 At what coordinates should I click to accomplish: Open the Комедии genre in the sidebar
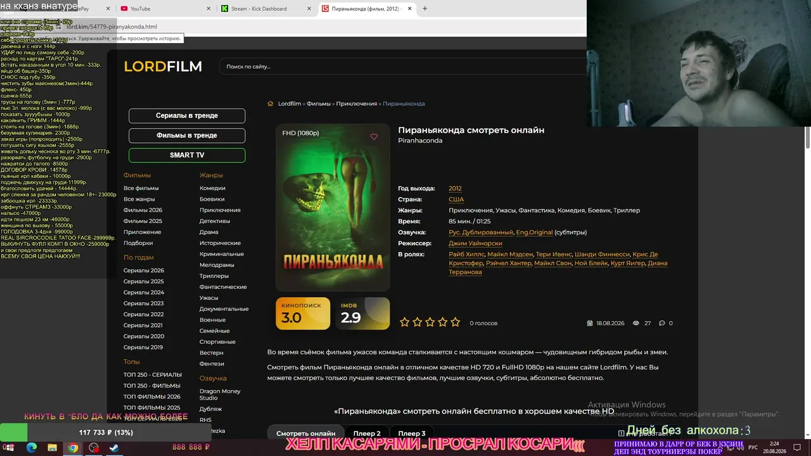point(212,188)
